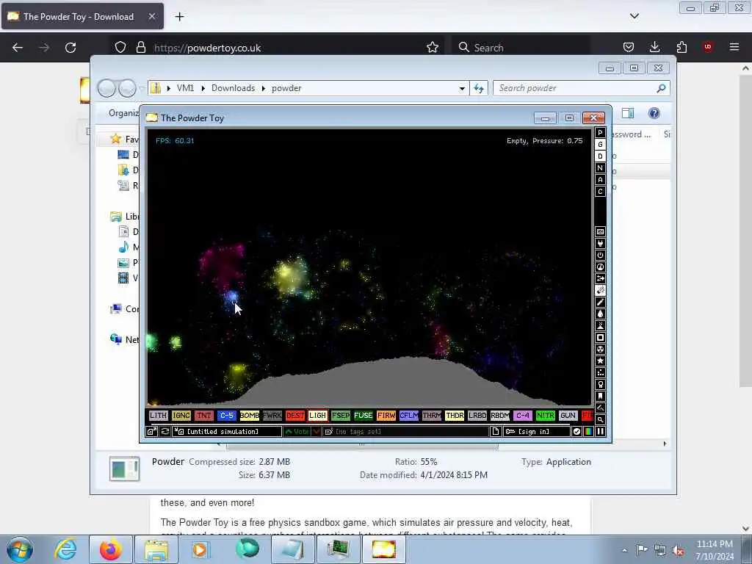752x564 pixels.
Task: Open the Force category icon
Action: (x=600, y=278)
